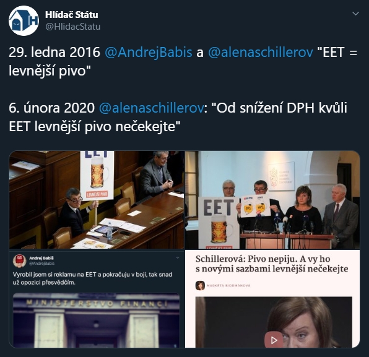Open first @alenaschillerov mention in tweet

(261, 52)
